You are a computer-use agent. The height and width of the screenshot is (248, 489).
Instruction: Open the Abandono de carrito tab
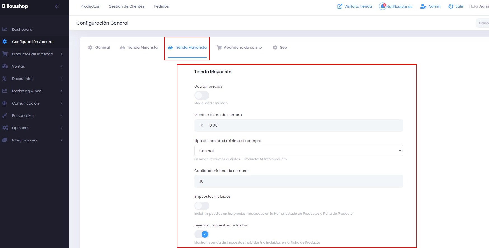pyautogui.click(x=239, y=48)
